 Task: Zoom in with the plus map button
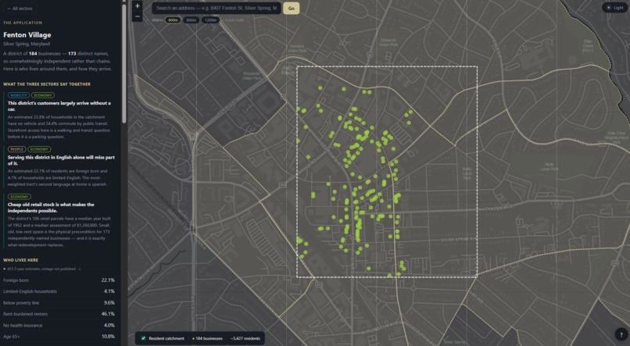point(137,6)
